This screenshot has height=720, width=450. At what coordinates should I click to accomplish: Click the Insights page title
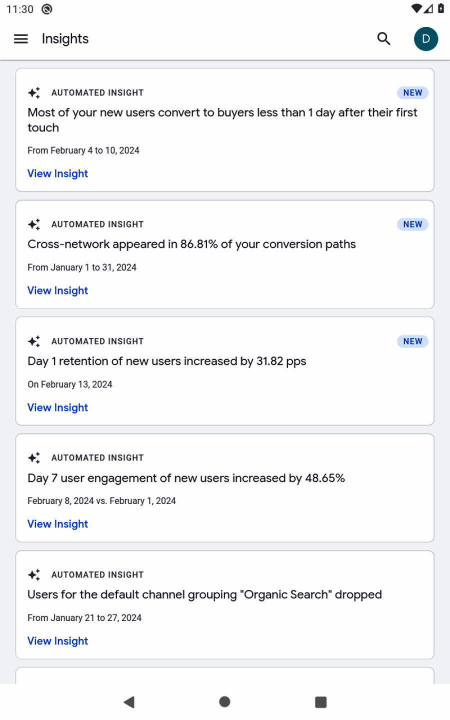click(x=65, y=39)
